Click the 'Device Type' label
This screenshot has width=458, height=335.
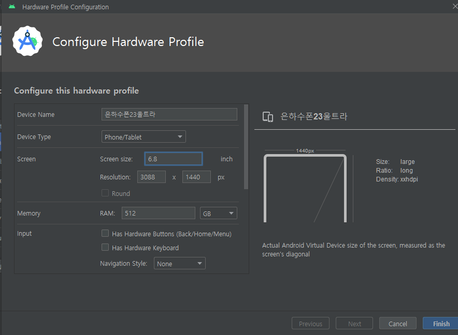[34, 137]
